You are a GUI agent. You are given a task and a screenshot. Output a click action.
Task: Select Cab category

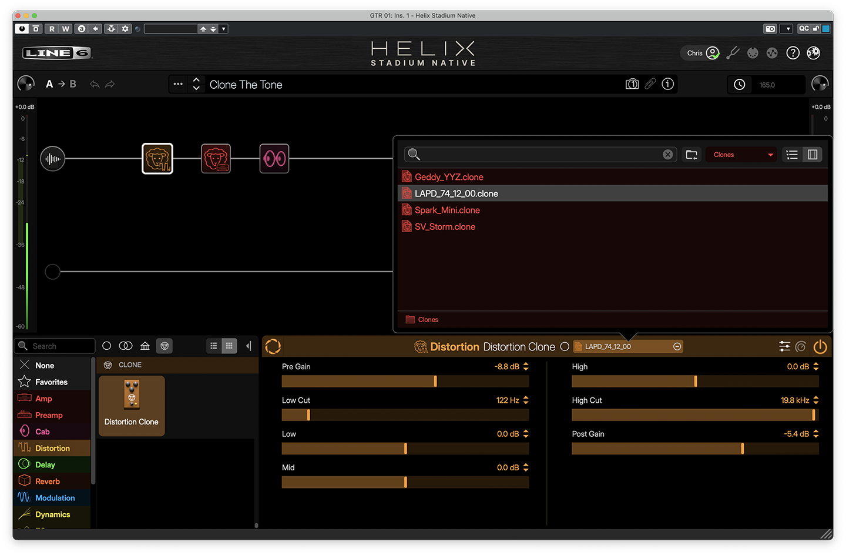(52, 431)
